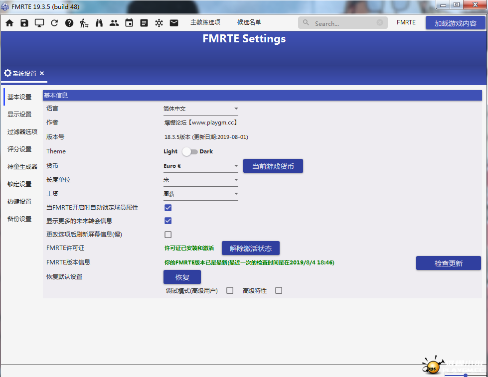
Task: Select 备份设置 in the sidebar
Action: [19, 219]
